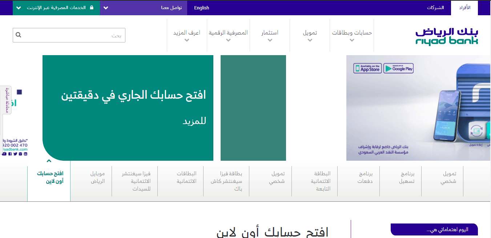The width and height of the screenshot is (491, 238).
Task: Select the برنامج دفعات carousel tab
Action: tap(366, 177)
